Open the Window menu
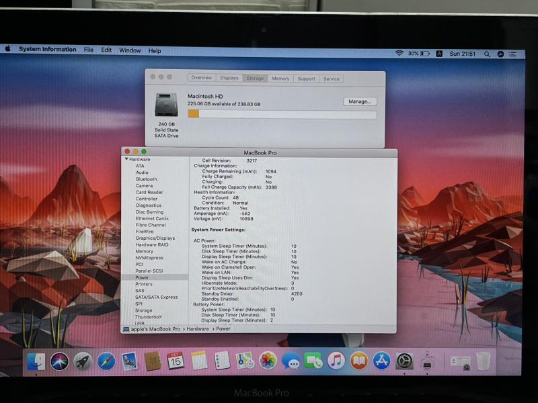The image size is (538, 403). coord(130,50)
